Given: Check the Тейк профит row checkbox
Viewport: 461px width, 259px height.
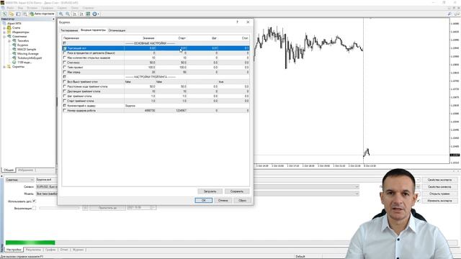Looking at the screenshot, I should click(64, 67).
